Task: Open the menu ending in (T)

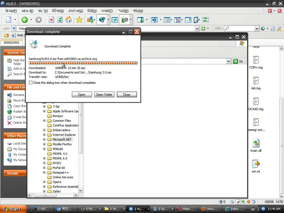Action: pyautogui.click(x=107, y=11)
